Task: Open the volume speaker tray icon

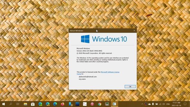Action: (164, 104)
